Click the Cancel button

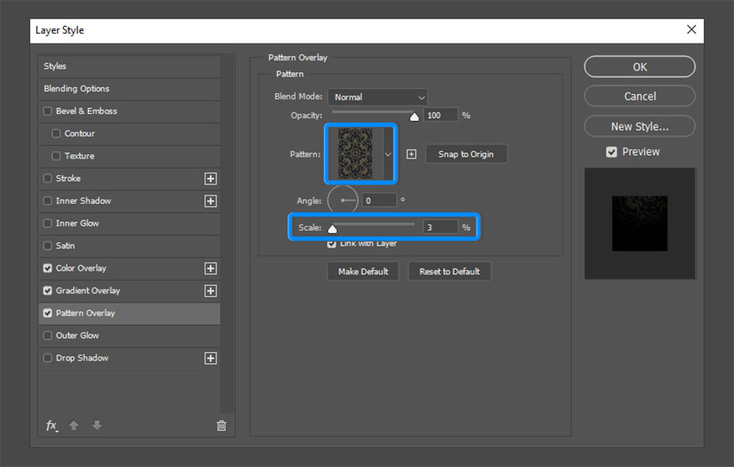point(639,96)
